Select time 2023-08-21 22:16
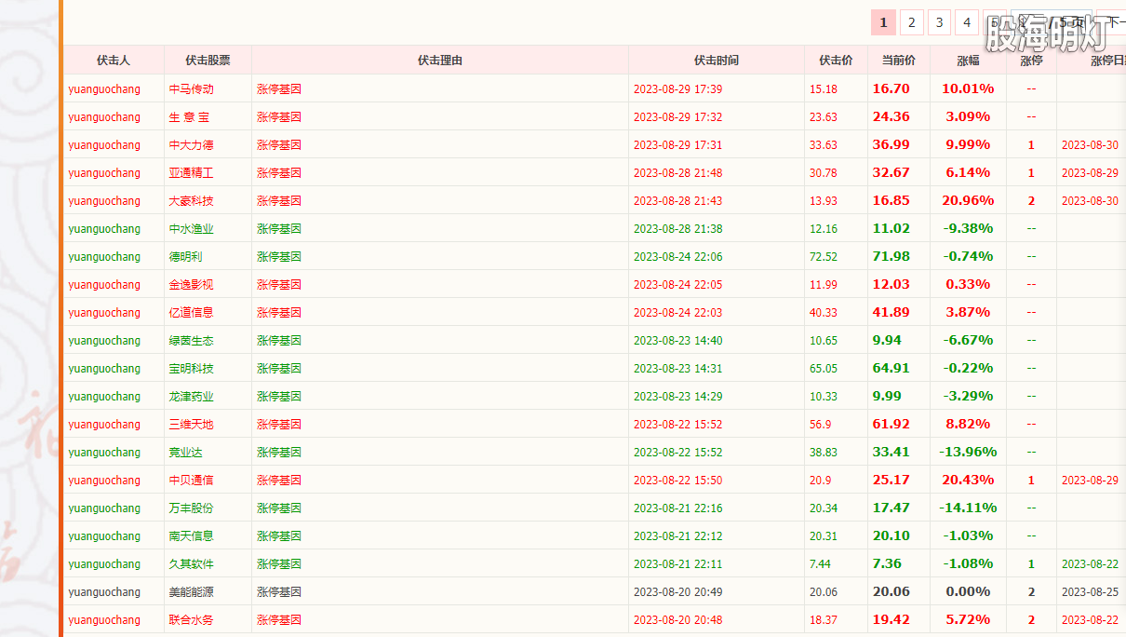The image size is (1126, 637). (678, 508)
